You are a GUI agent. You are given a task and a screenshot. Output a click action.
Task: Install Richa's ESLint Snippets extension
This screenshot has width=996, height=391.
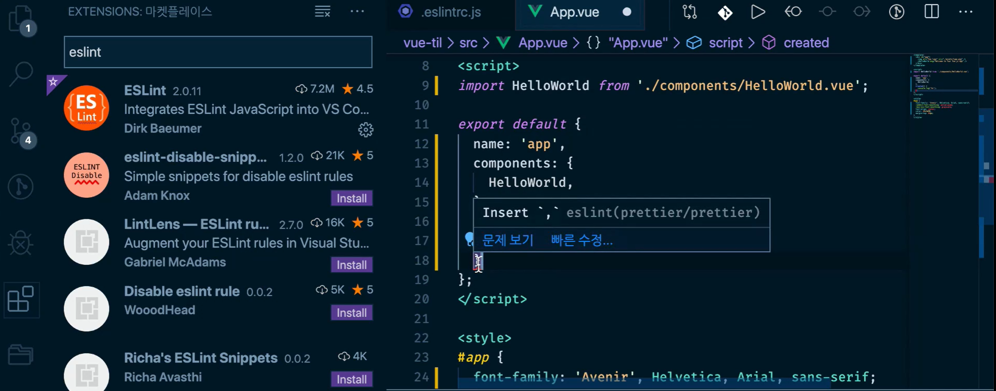coord(352,379)
